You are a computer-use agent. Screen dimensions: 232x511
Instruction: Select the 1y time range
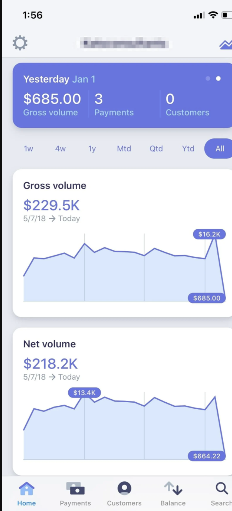[x=92, y=149]
